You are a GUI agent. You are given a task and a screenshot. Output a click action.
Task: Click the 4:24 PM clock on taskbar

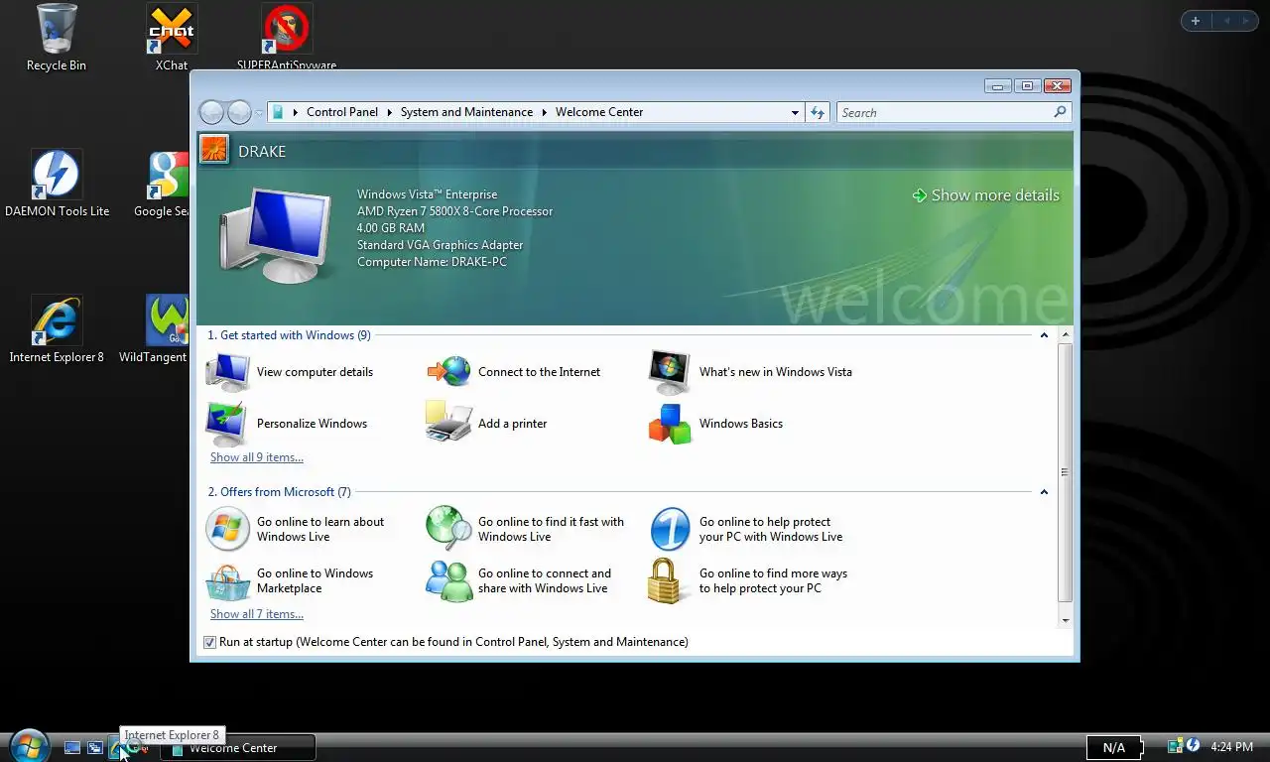click(x=1232, y=747)
